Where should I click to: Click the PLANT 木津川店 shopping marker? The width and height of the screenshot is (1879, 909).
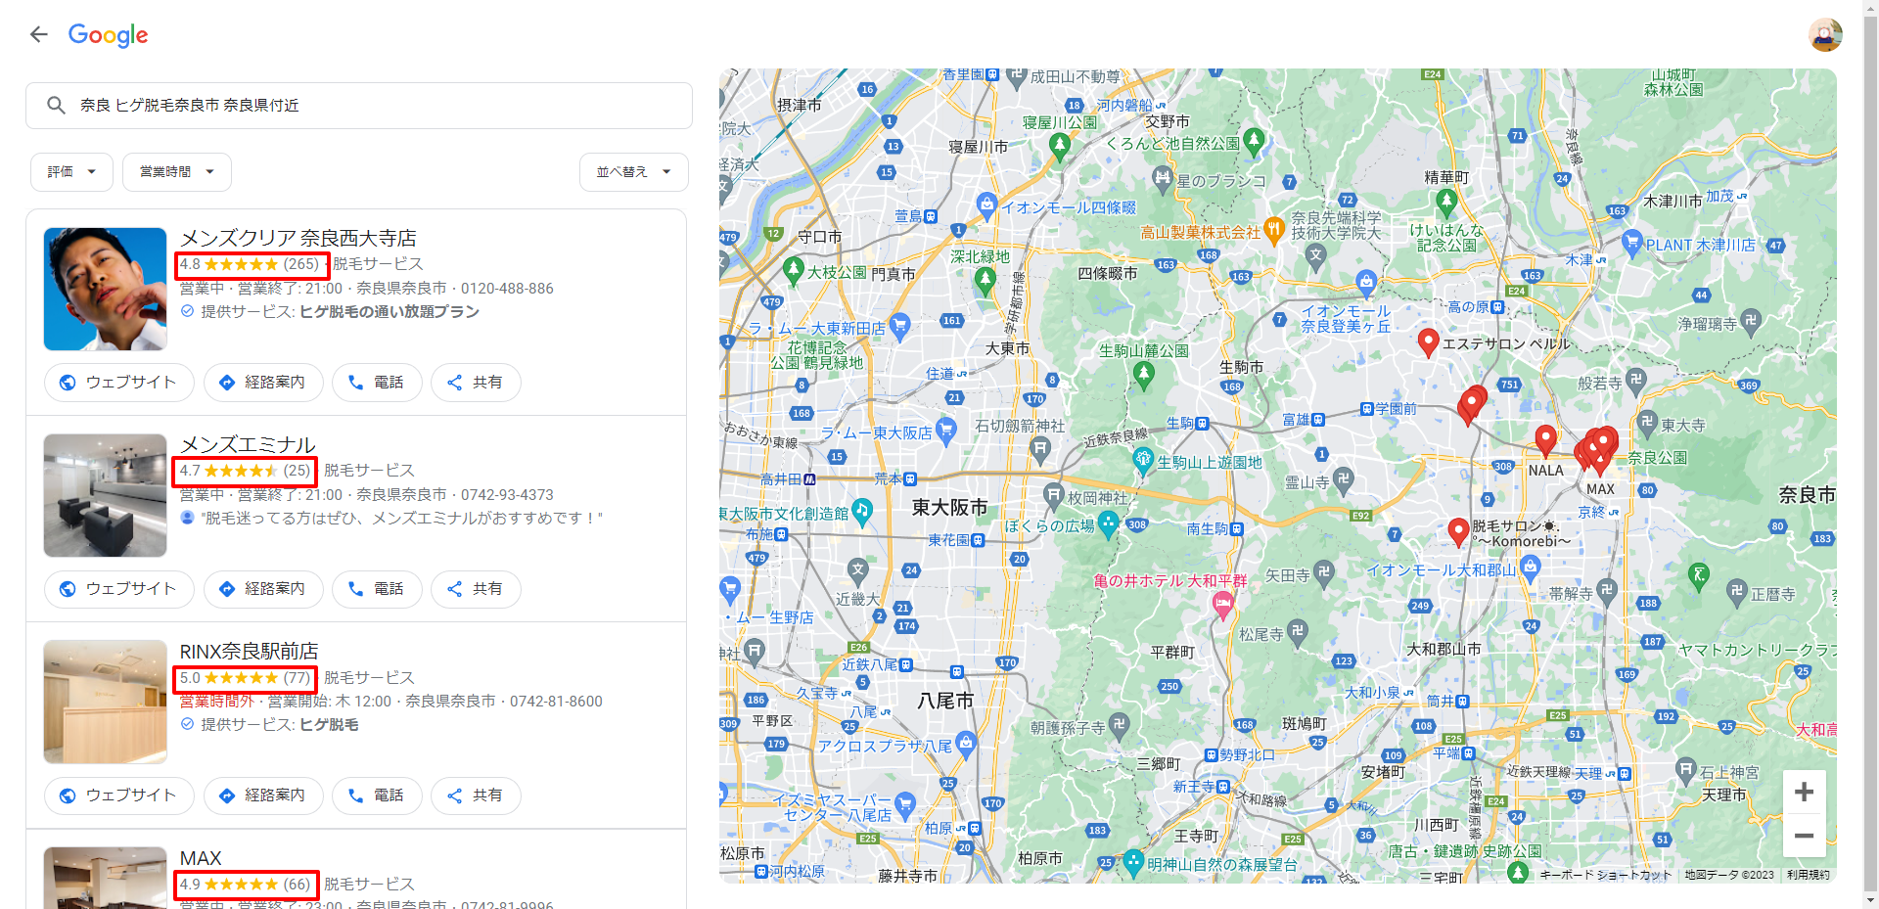(1631, 243)
